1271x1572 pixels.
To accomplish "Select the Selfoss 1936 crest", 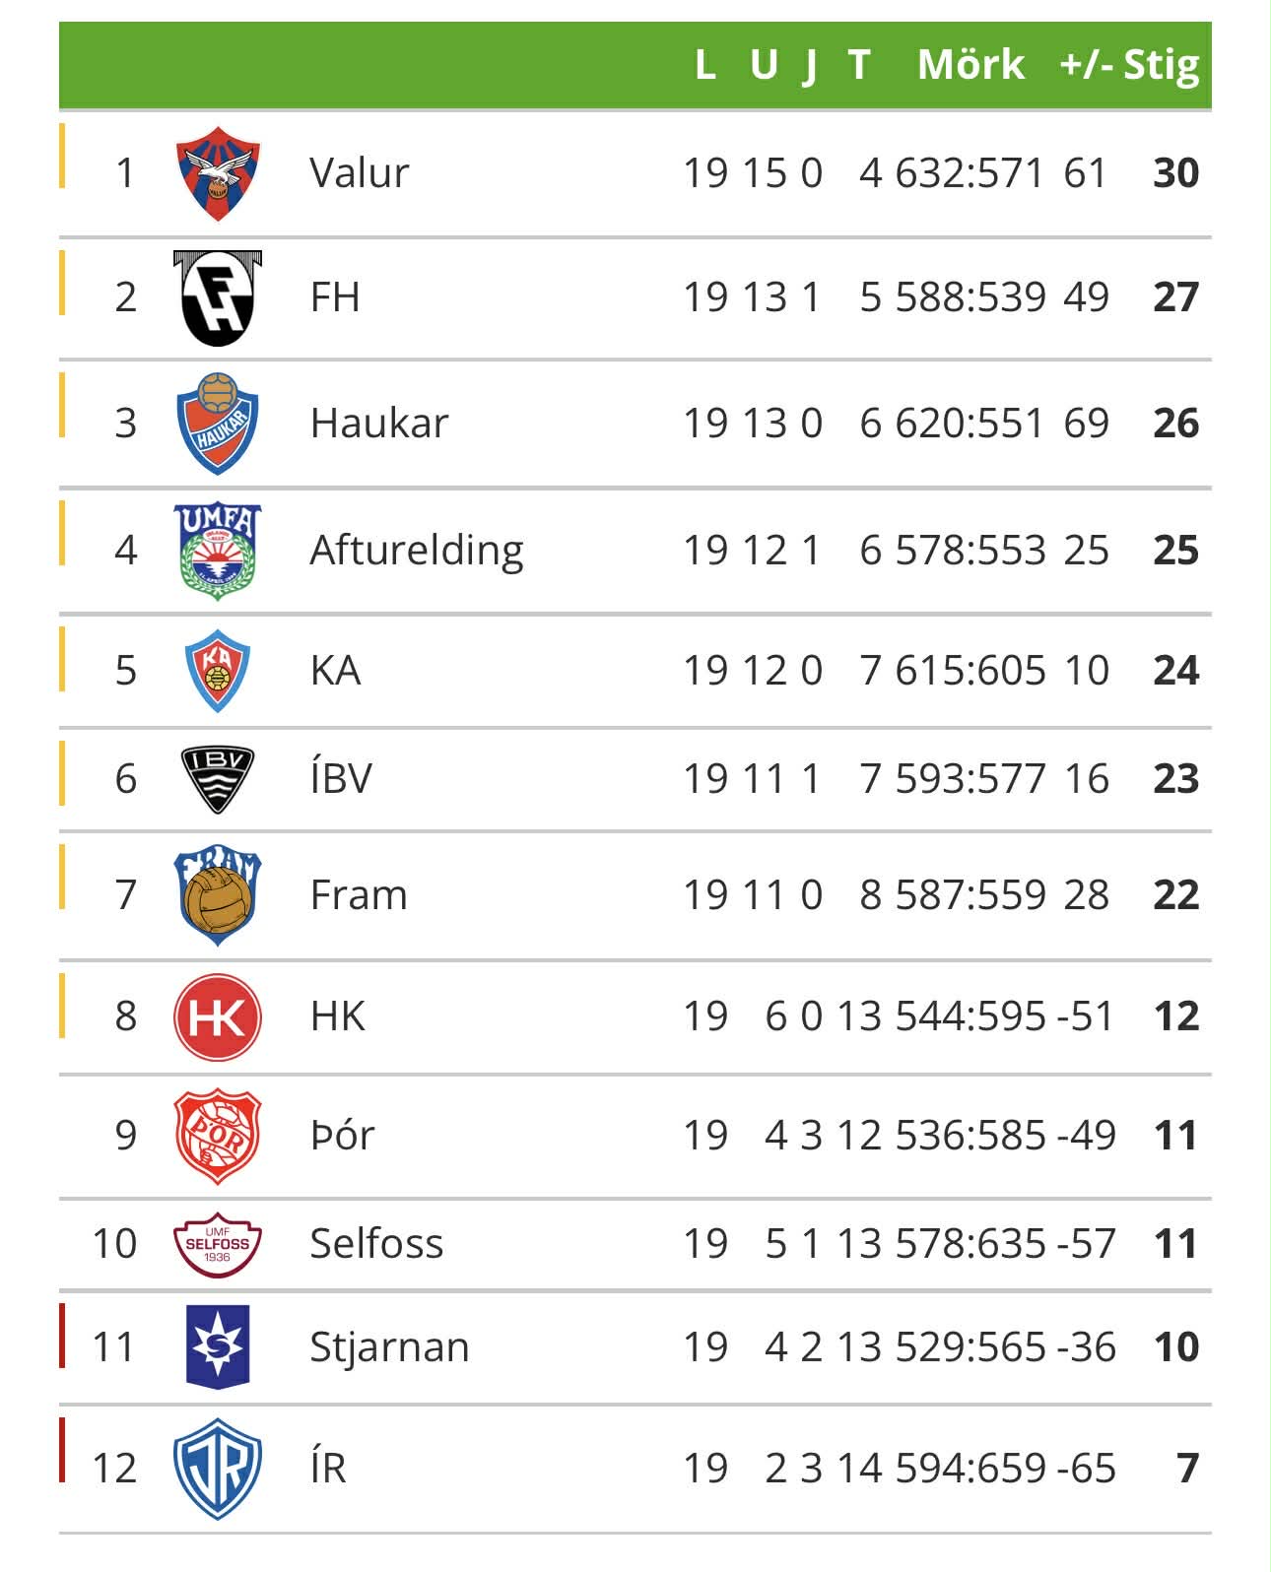I will pos(217,1244).
